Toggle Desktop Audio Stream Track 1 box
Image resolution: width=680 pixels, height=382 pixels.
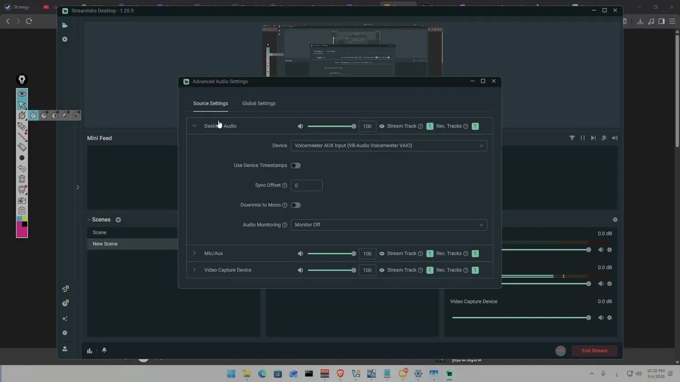pyautogui.click(x=430, y=126)
